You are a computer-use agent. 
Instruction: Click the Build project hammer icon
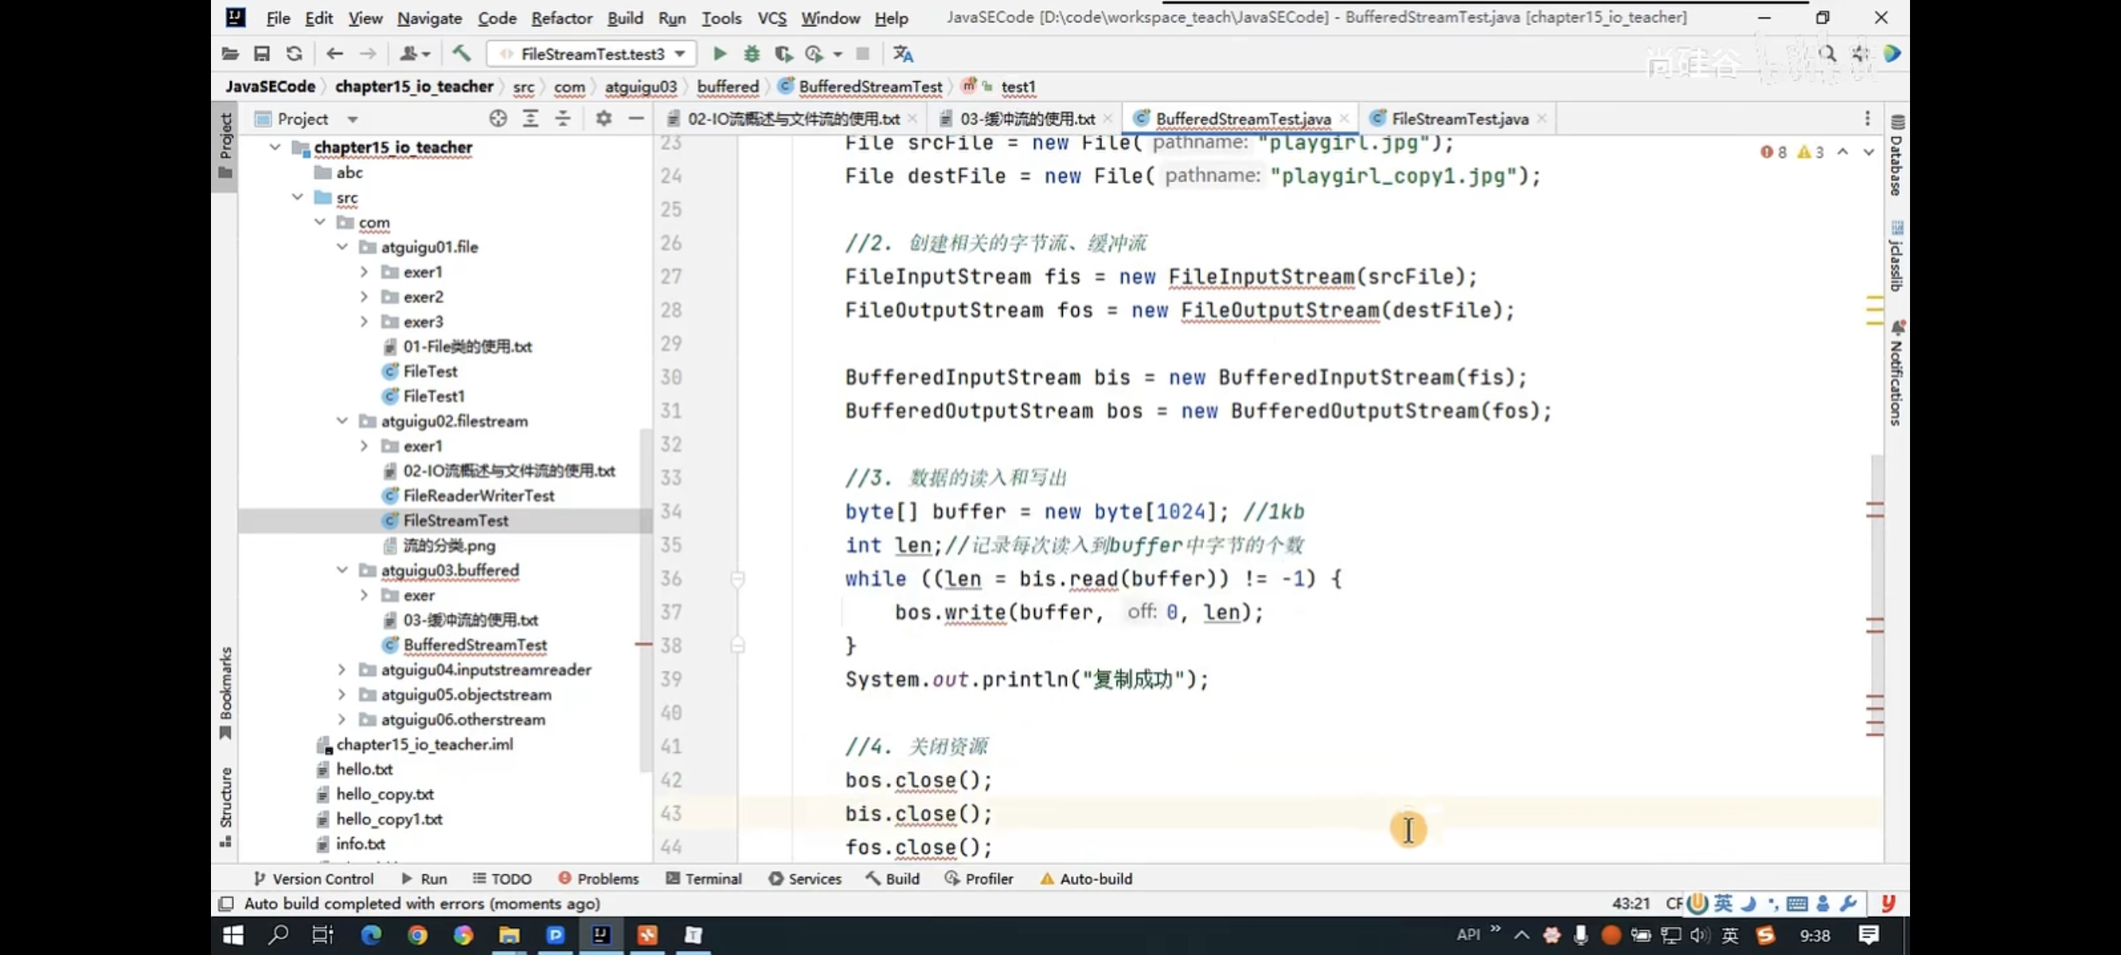coord(461,53)
